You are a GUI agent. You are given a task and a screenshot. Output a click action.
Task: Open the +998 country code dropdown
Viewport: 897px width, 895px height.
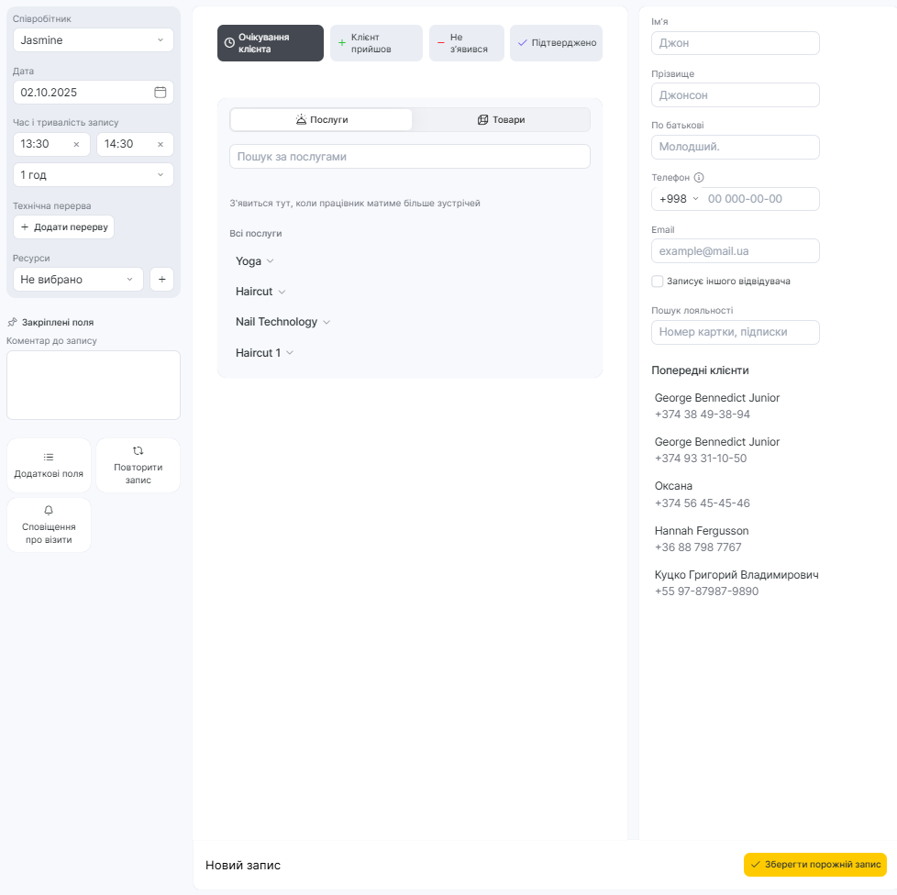[679, 199]
